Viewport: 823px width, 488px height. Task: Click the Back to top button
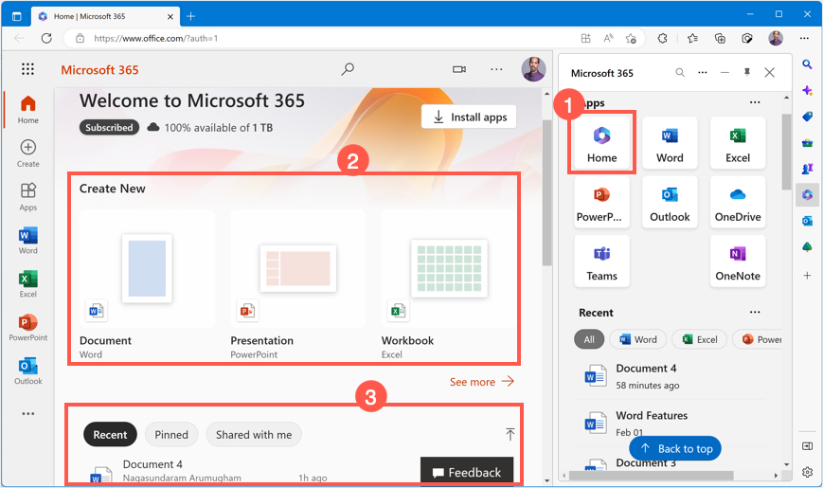coord(675,448)
